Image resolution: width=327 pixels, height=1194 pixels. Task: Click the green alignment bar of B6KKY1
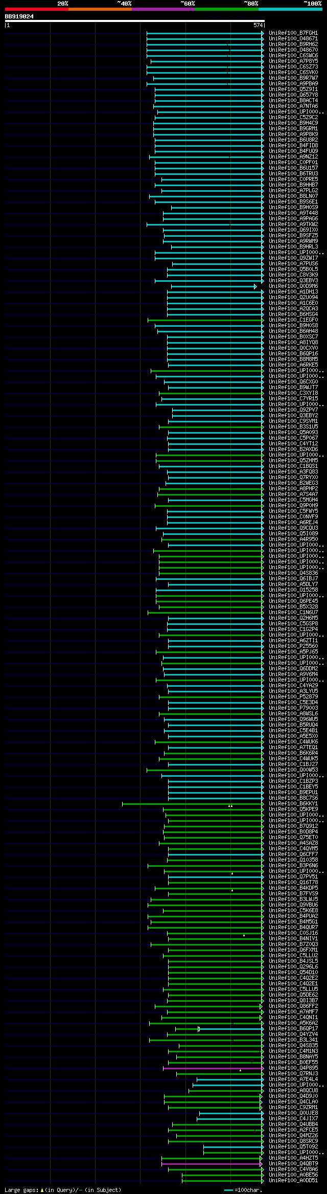click(x=193, y=804)
